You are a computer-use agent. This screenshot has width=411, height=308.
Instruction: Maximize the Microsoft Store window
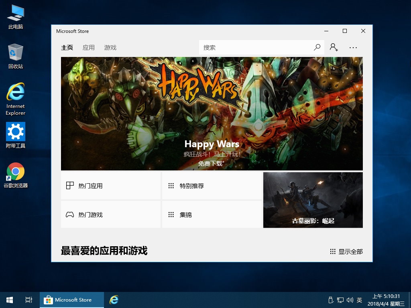point(345,31)
